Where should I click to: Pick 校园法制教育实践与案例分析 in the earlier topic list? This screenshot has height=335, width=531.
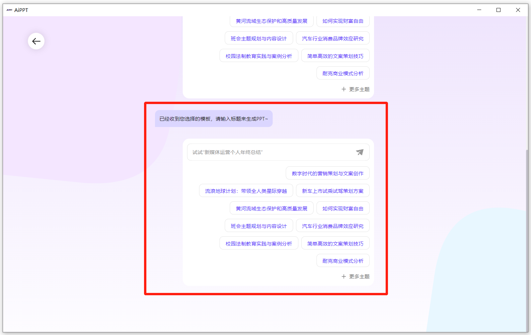pyautogui.click(x=259, y=56)
